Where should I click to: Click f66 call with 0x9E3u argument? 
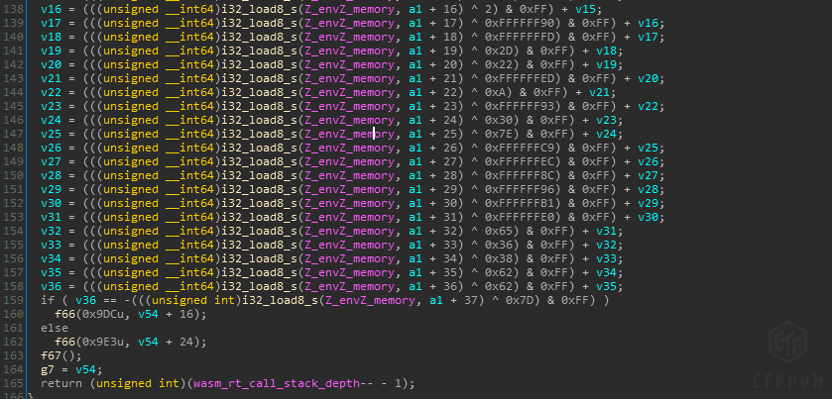[65, 342]
